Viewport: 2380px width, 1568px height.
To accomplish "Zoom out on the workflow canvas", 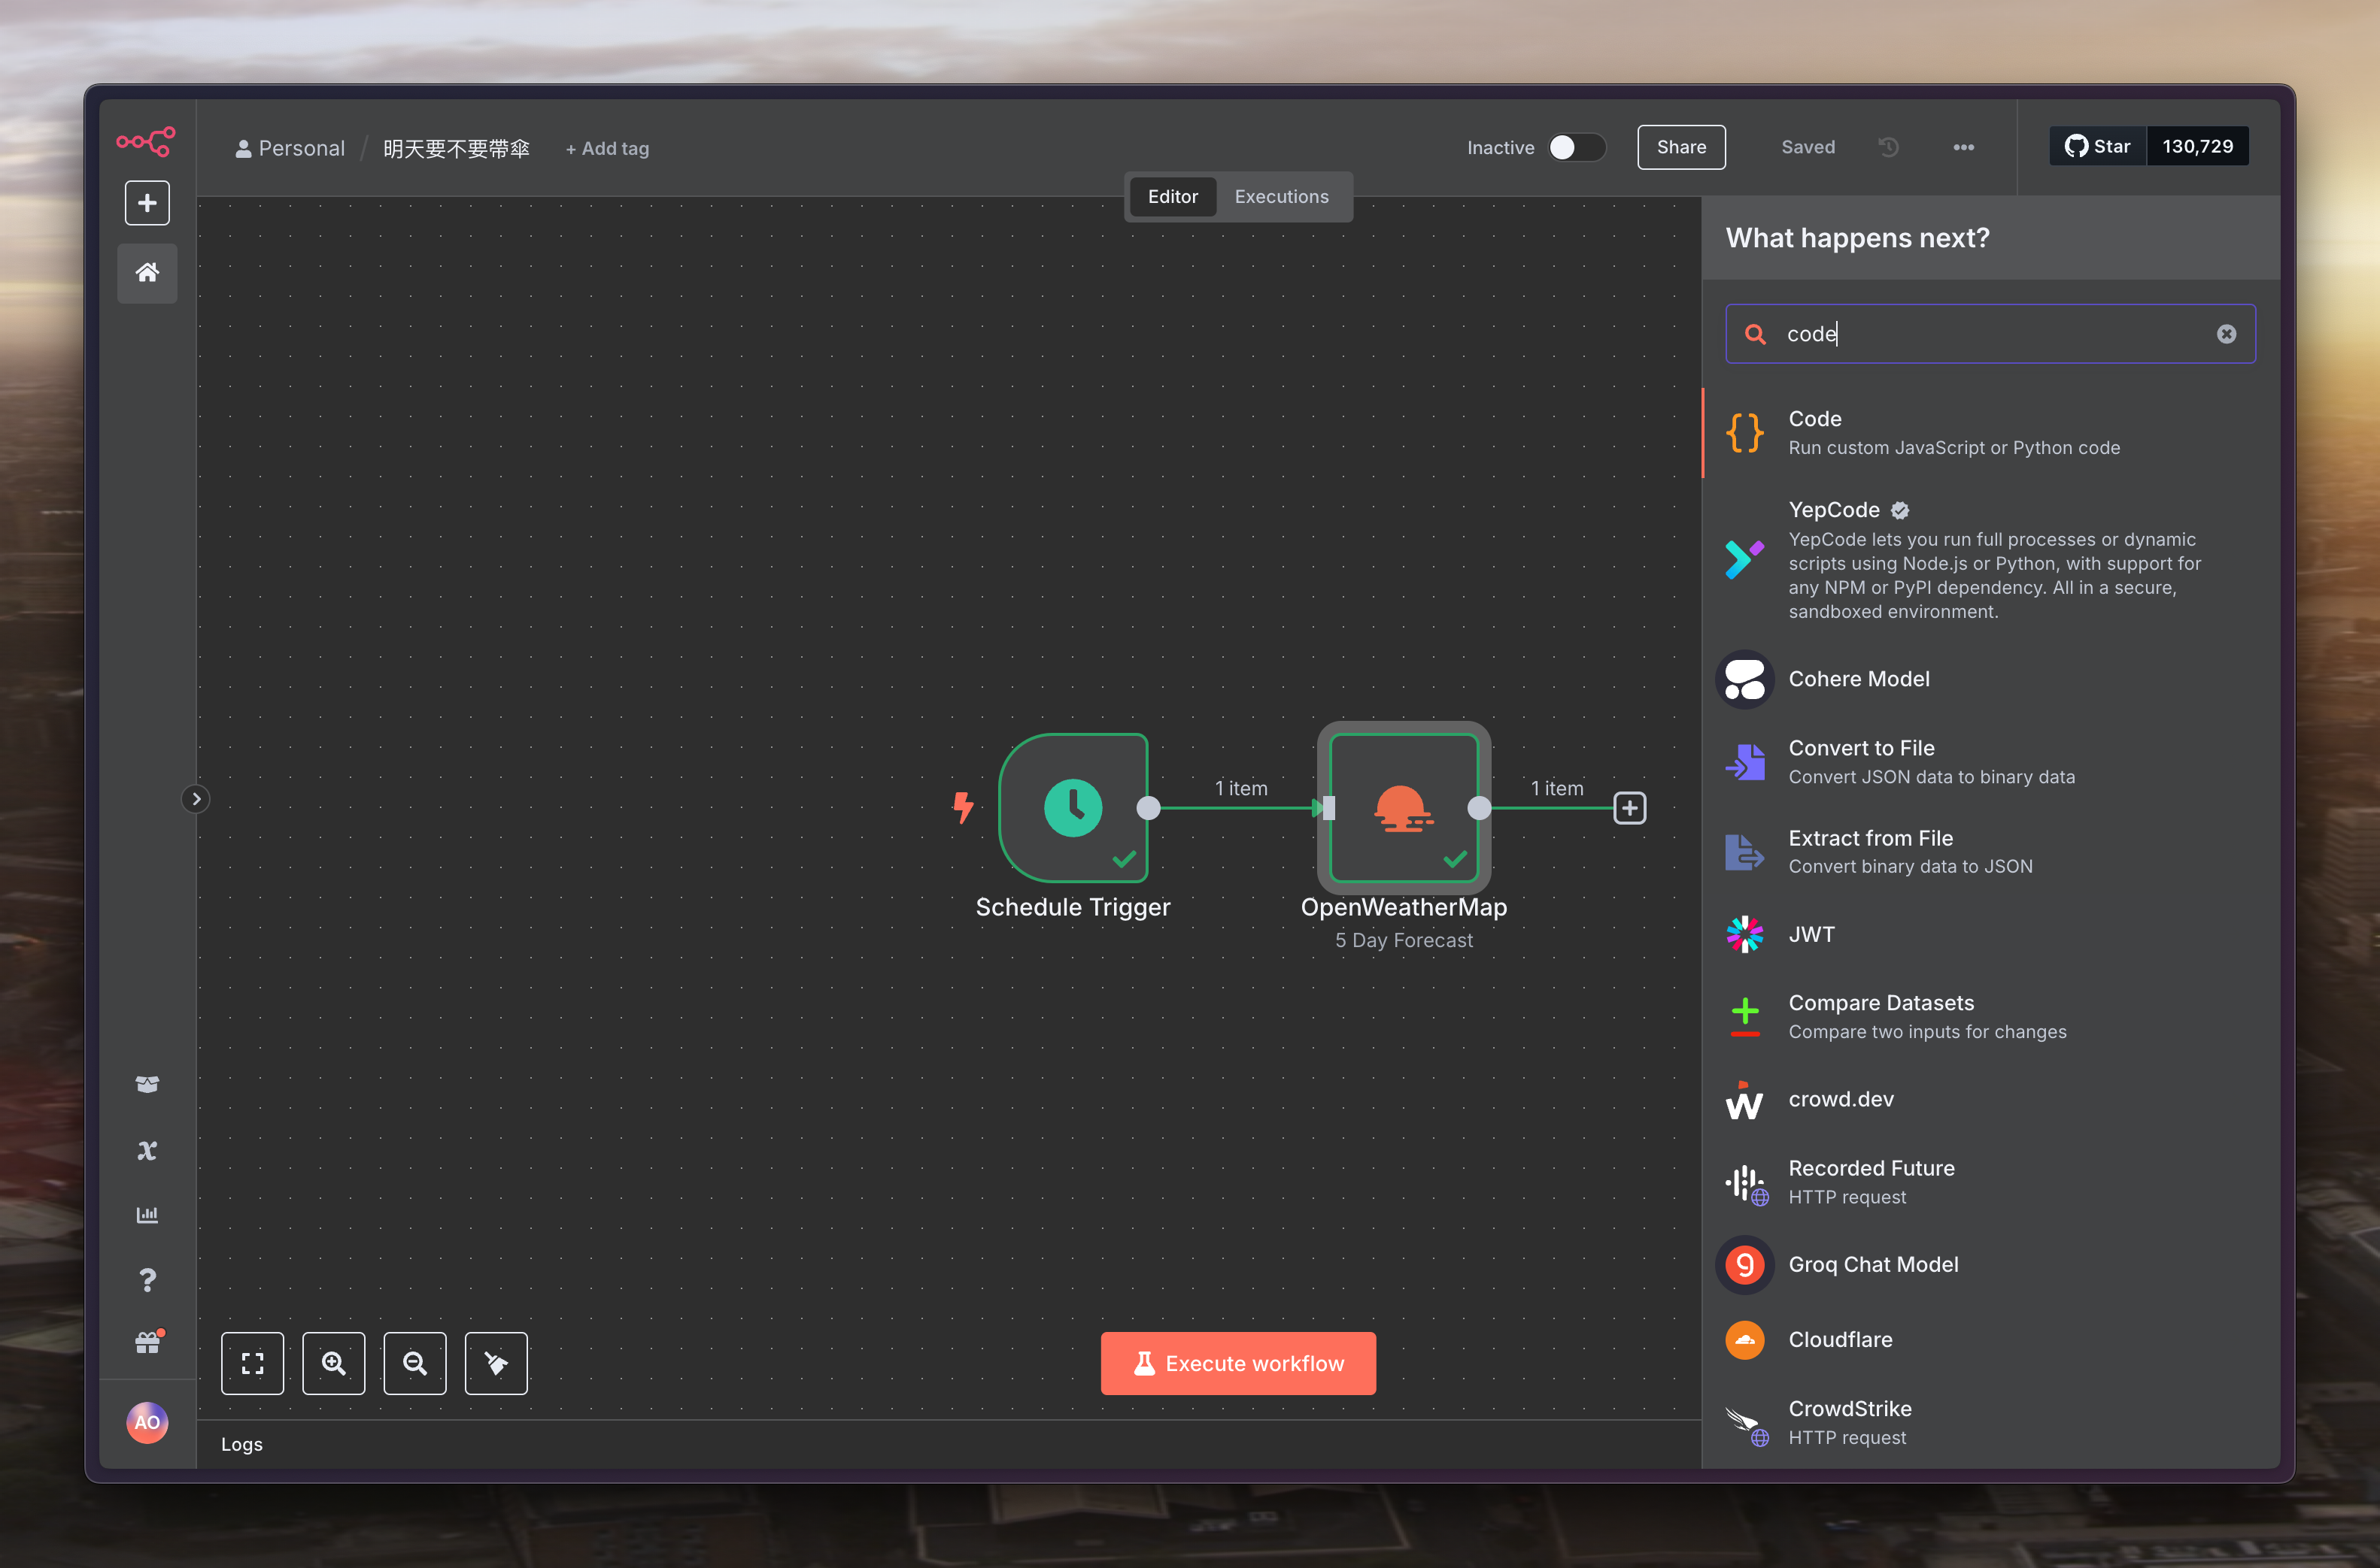I will coord(415,1363).
